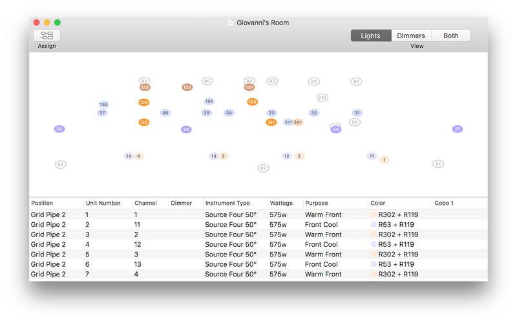Click purple light marker 24
This screenshot has height=323, width=517.
(x=59, y=129)
